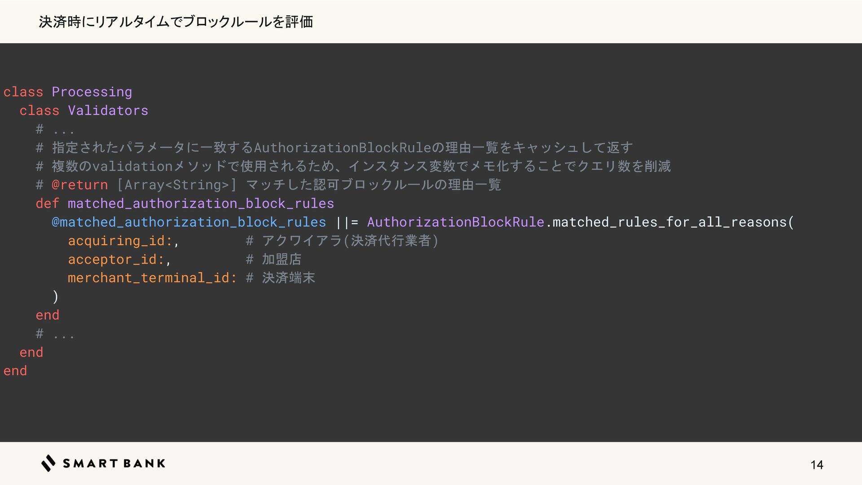Click the アクワイアラ(決済代行業者) comment
This screenshot has width=862, height=485.
point(350,241)
